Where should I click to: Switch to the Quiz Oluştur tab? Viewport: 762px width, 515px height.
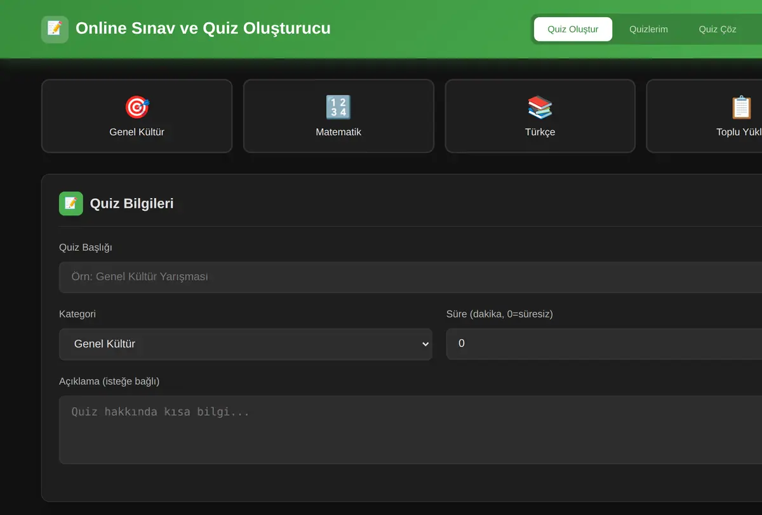[x=573, y=29]
